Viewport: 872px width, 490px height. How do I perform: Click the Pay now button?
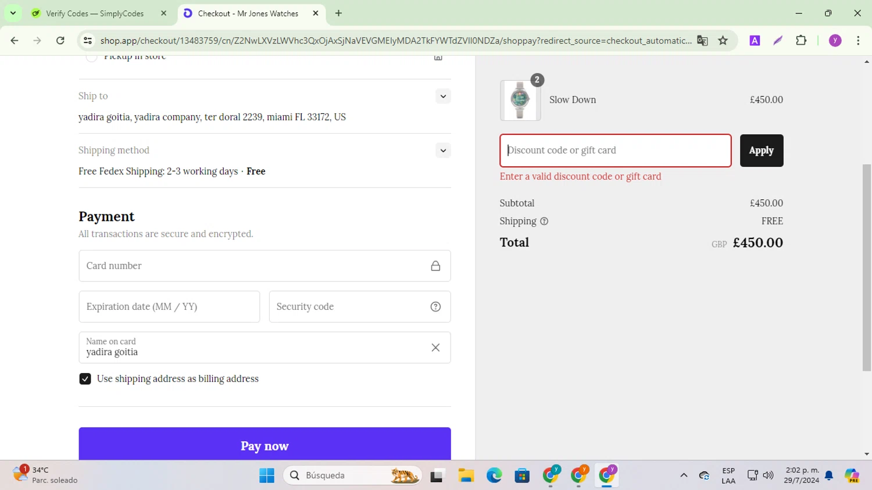(265, 445)
